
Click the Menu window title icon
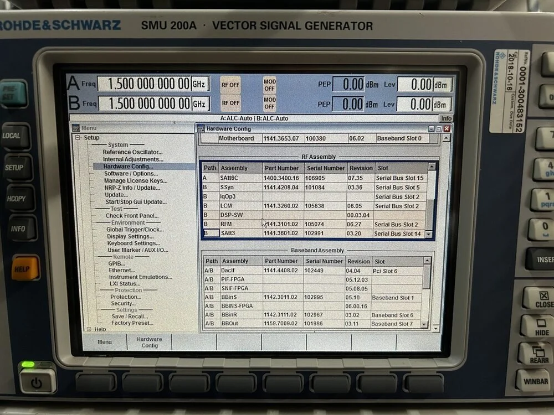[75, 128]
